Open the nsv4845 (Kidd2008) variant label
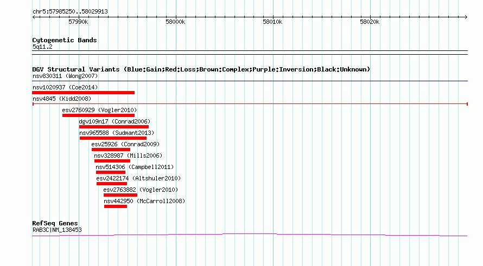The width and height of the screenshot is (483, 266). [62, 99]
